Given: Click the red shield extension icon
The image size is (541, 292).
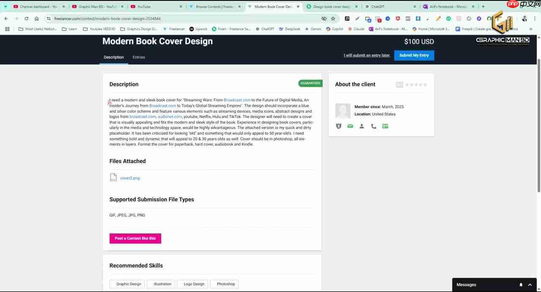Looking at the screenshot, I should 398,19.
